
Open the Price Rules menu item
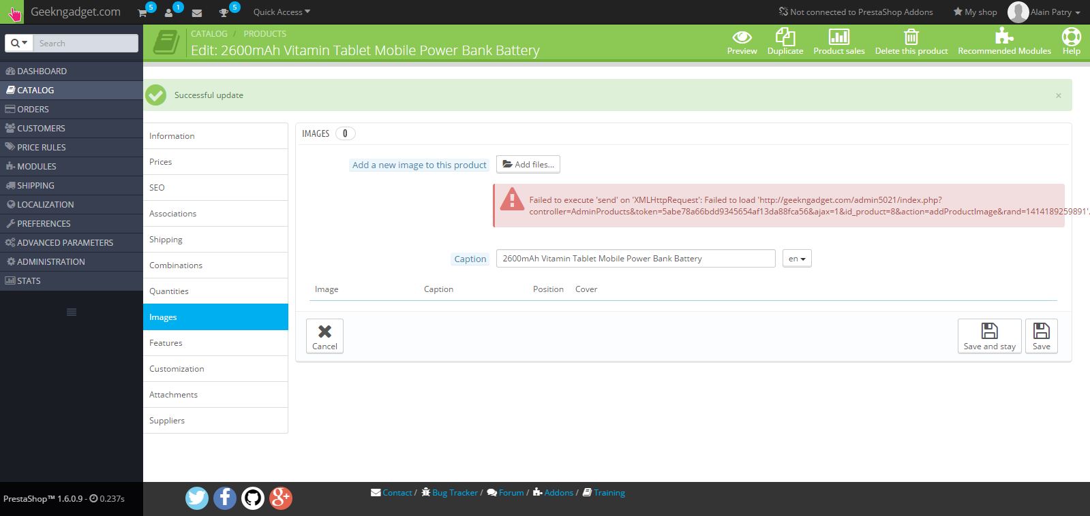coord(72,147)
